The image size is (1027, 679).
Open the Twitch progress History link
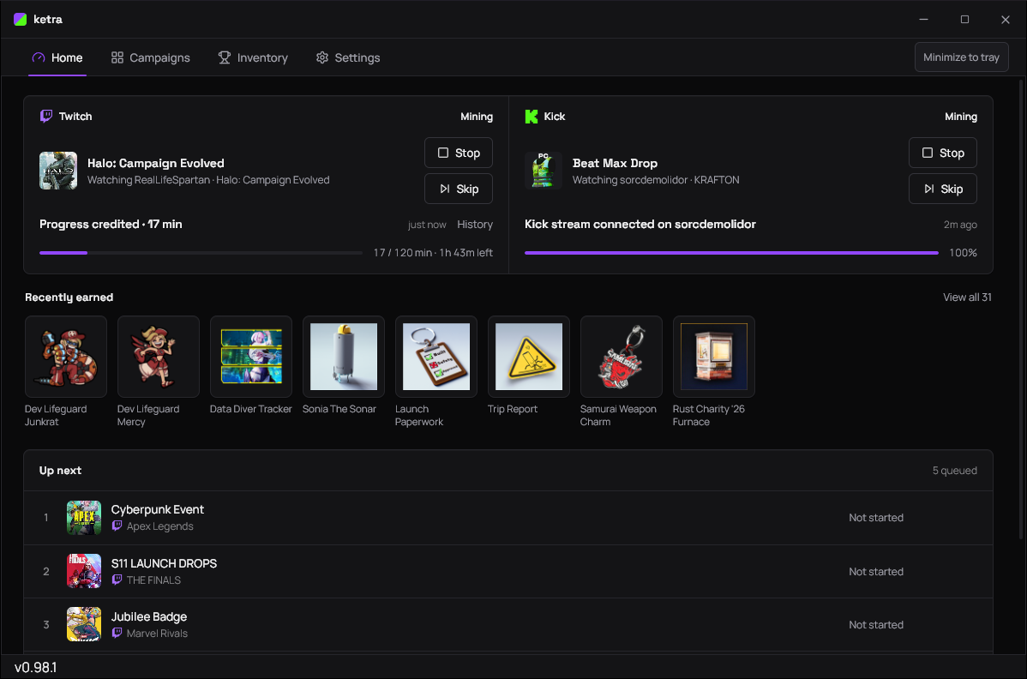point(475,224)
